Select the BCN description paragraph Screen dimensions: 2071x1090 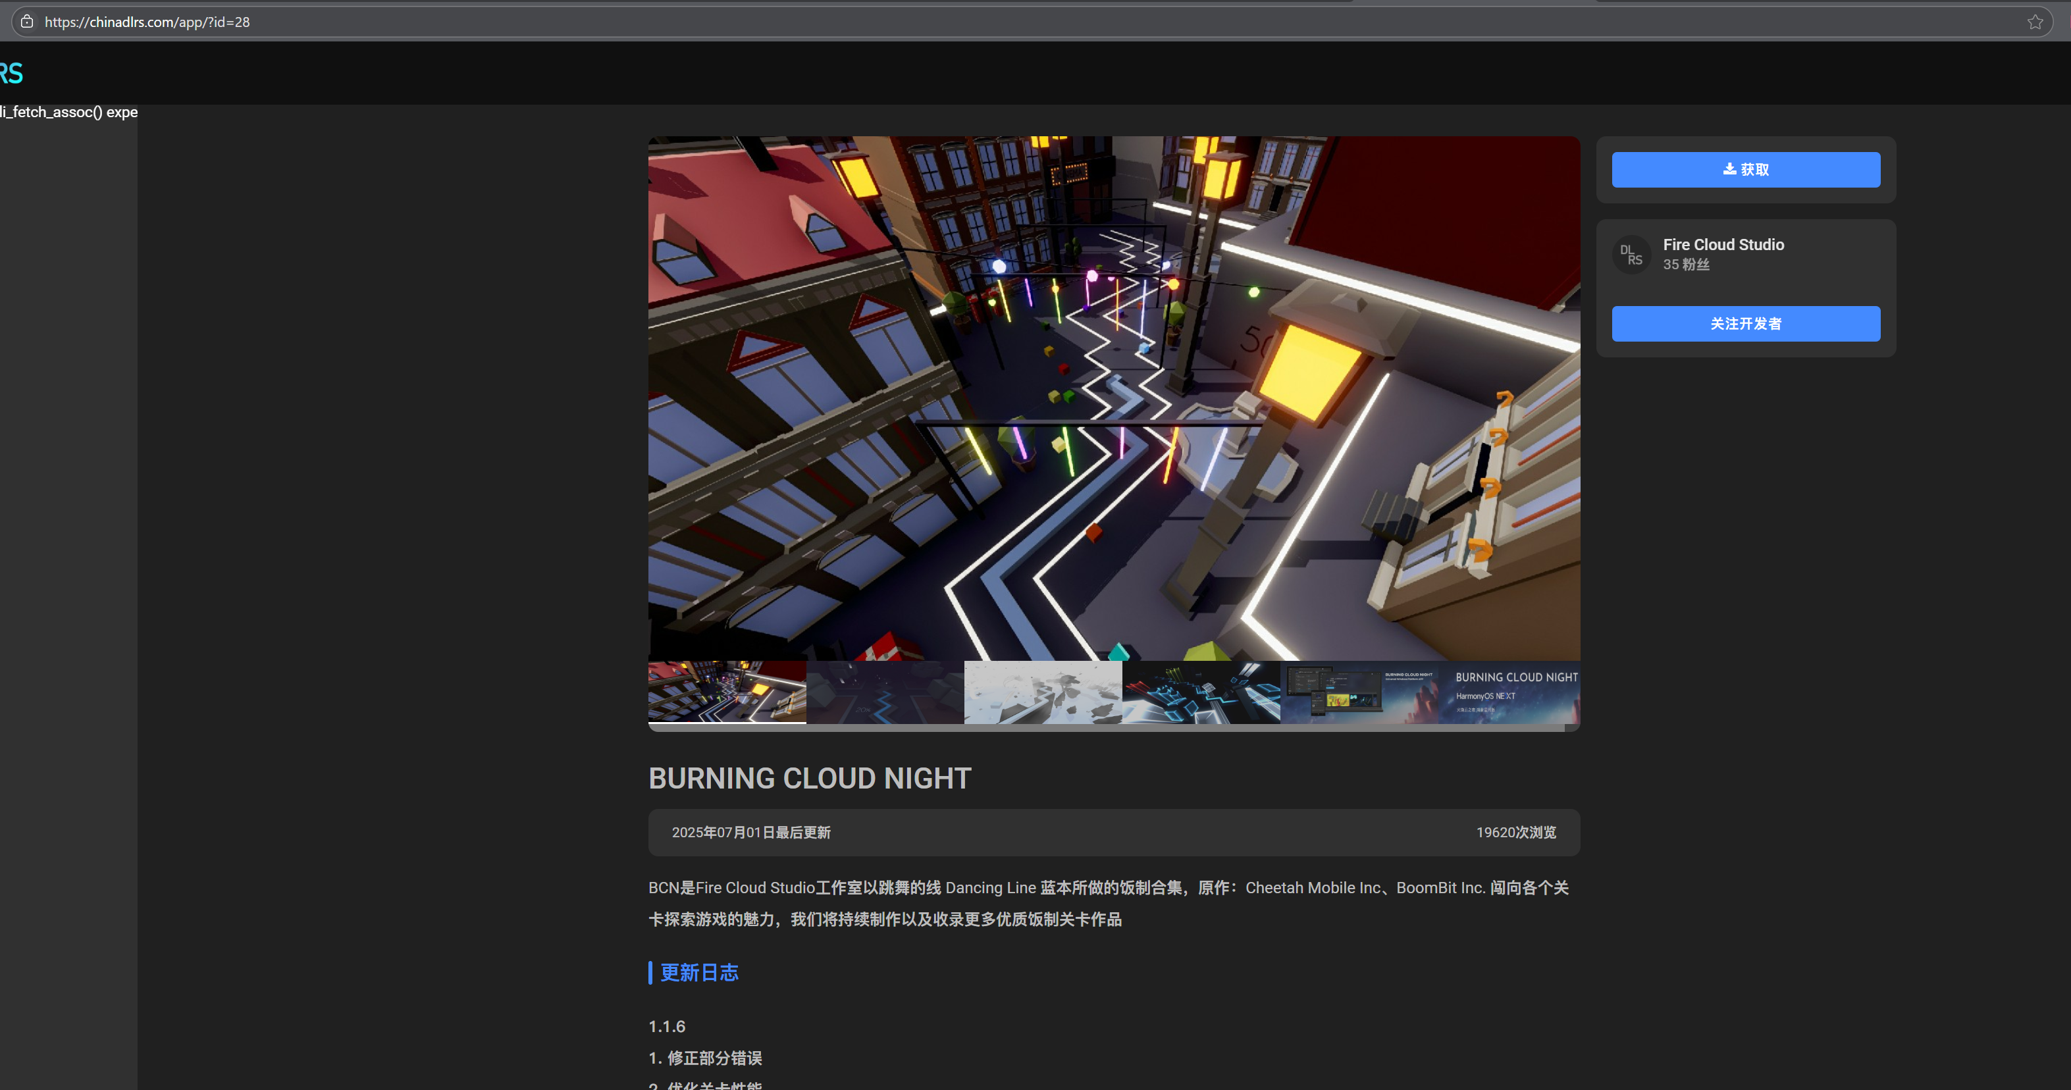coord(1109,904)
